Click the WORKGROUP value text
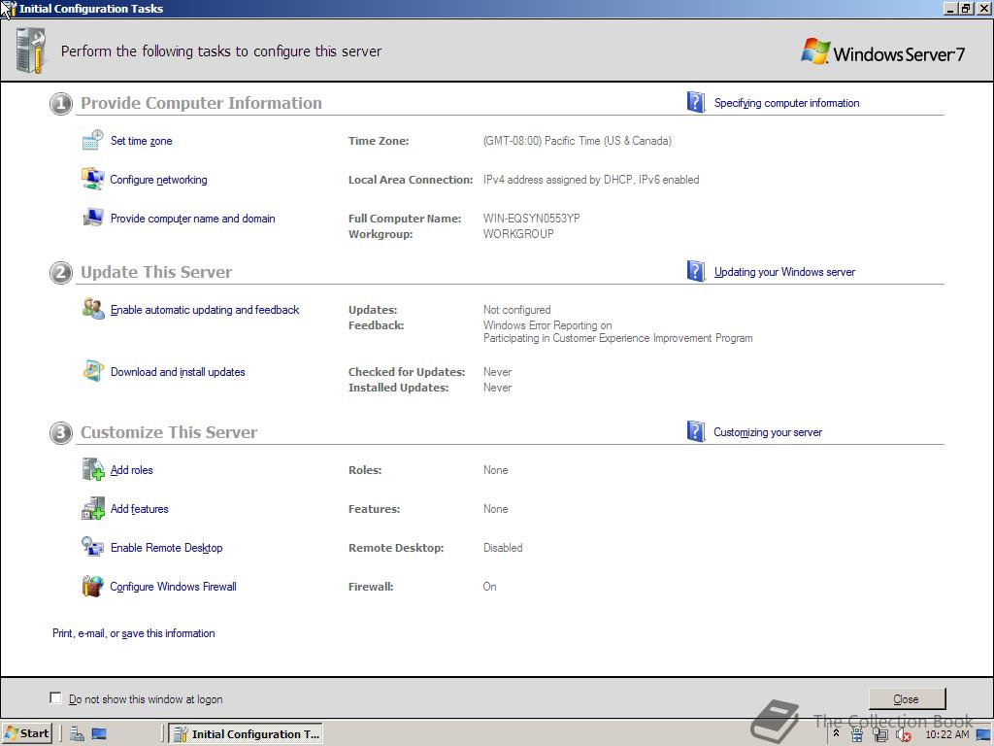The height and width of the screenshot is (746, 994). click(x=518, y=234)
